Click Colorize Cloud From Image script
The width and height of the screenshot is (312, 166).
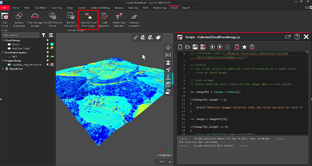pyautogui.click(x=89, y=20)
